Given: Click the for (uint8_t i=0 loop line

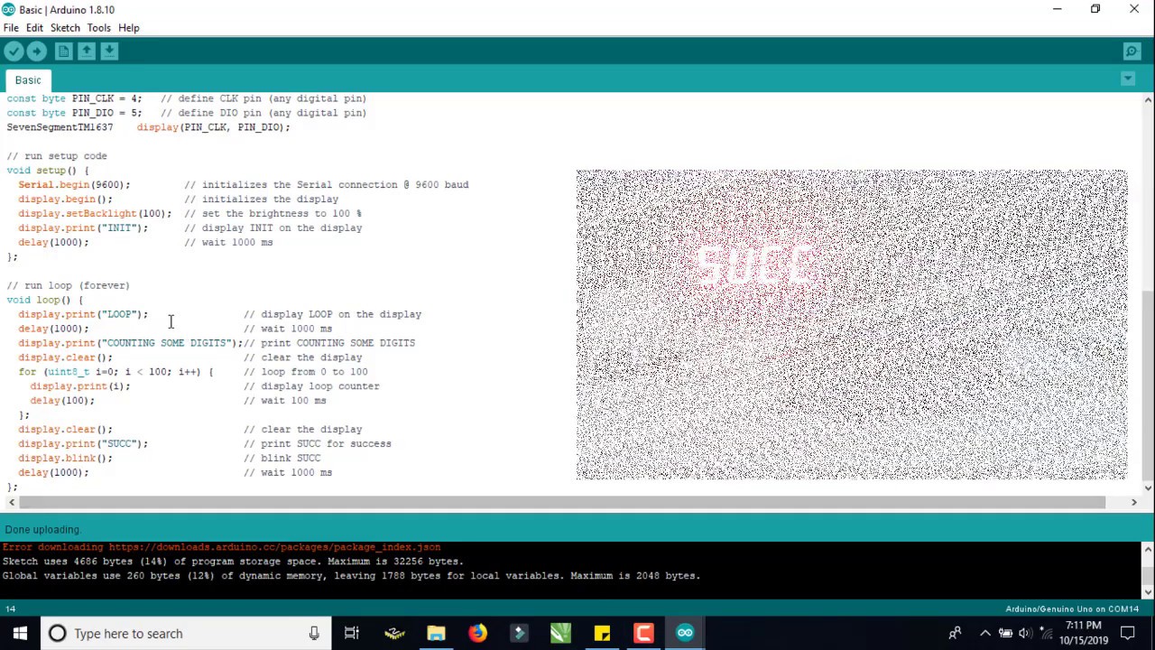Looking at the screenshot, I should click(x=115, y=372).
